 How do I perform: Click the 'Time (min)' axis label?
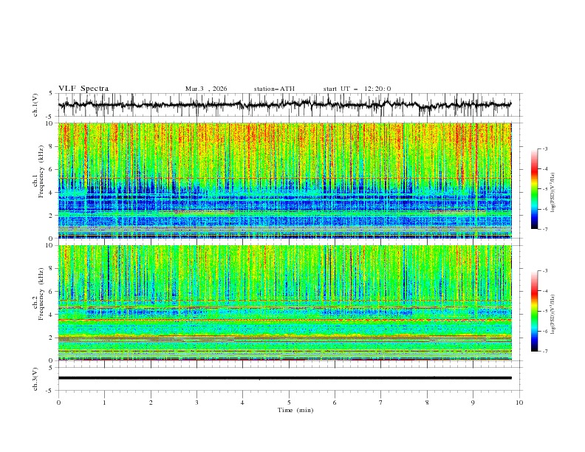pyautogui.click(x=295, y=410)
